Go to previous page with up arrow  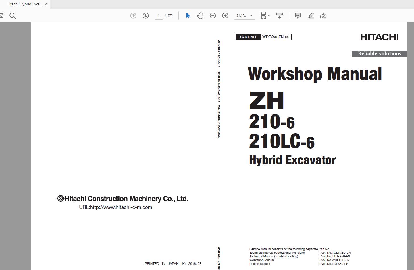[x=133, y=16]
